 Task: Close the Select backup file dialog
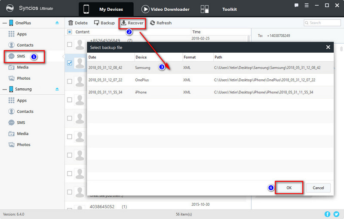[328, 47]
